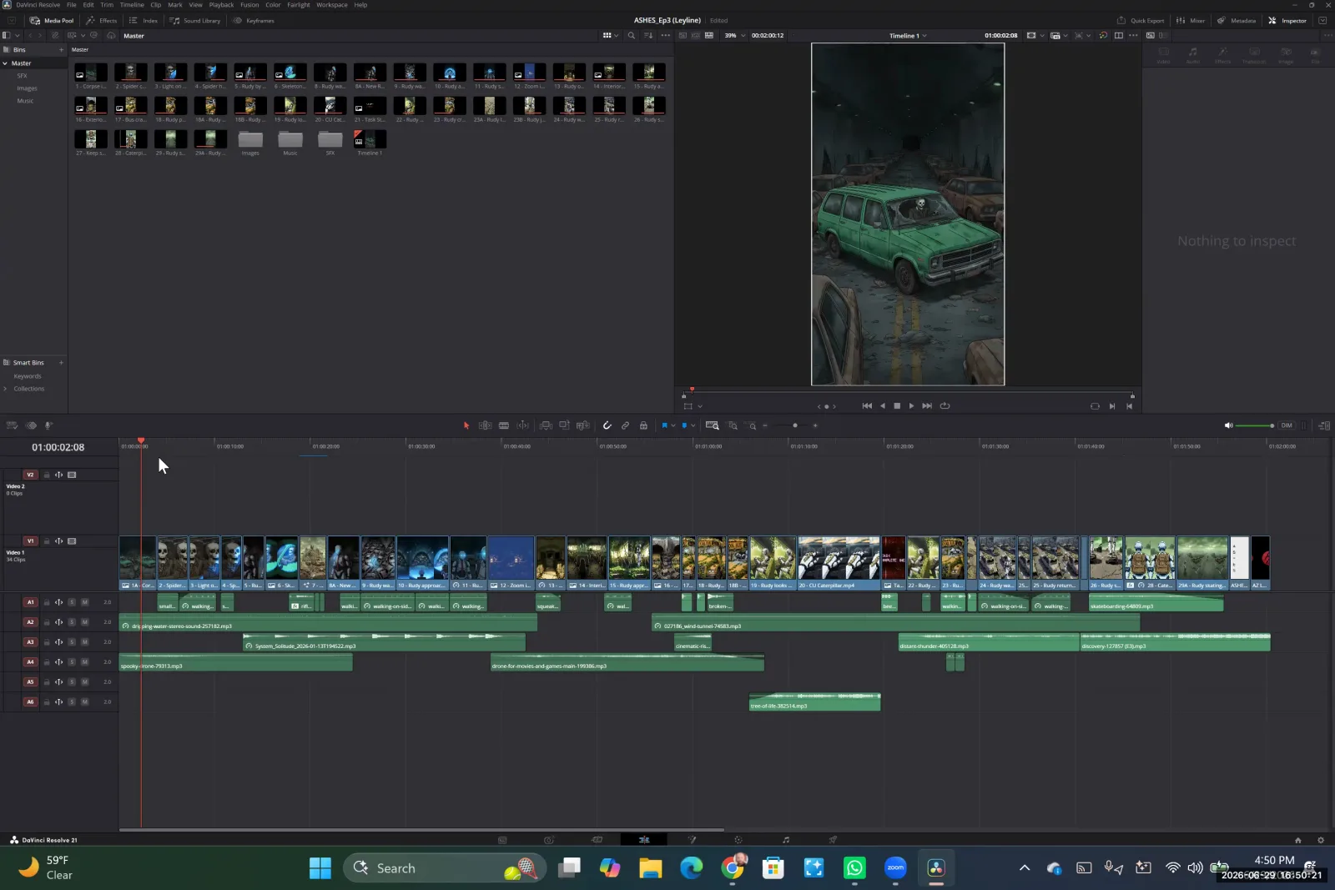The height and width of the screenshot is (890, 1335).
Task: Click the blue Marker icon
Action: (x=684, y=425)
